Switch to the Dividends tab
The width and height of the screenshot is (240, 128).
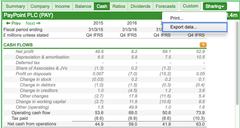click(140, 6)
